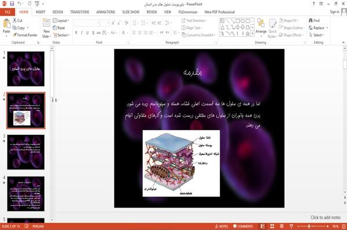347x230 pixels.
Task: Switch to the INSERT tab
Action: coord(40,12)
